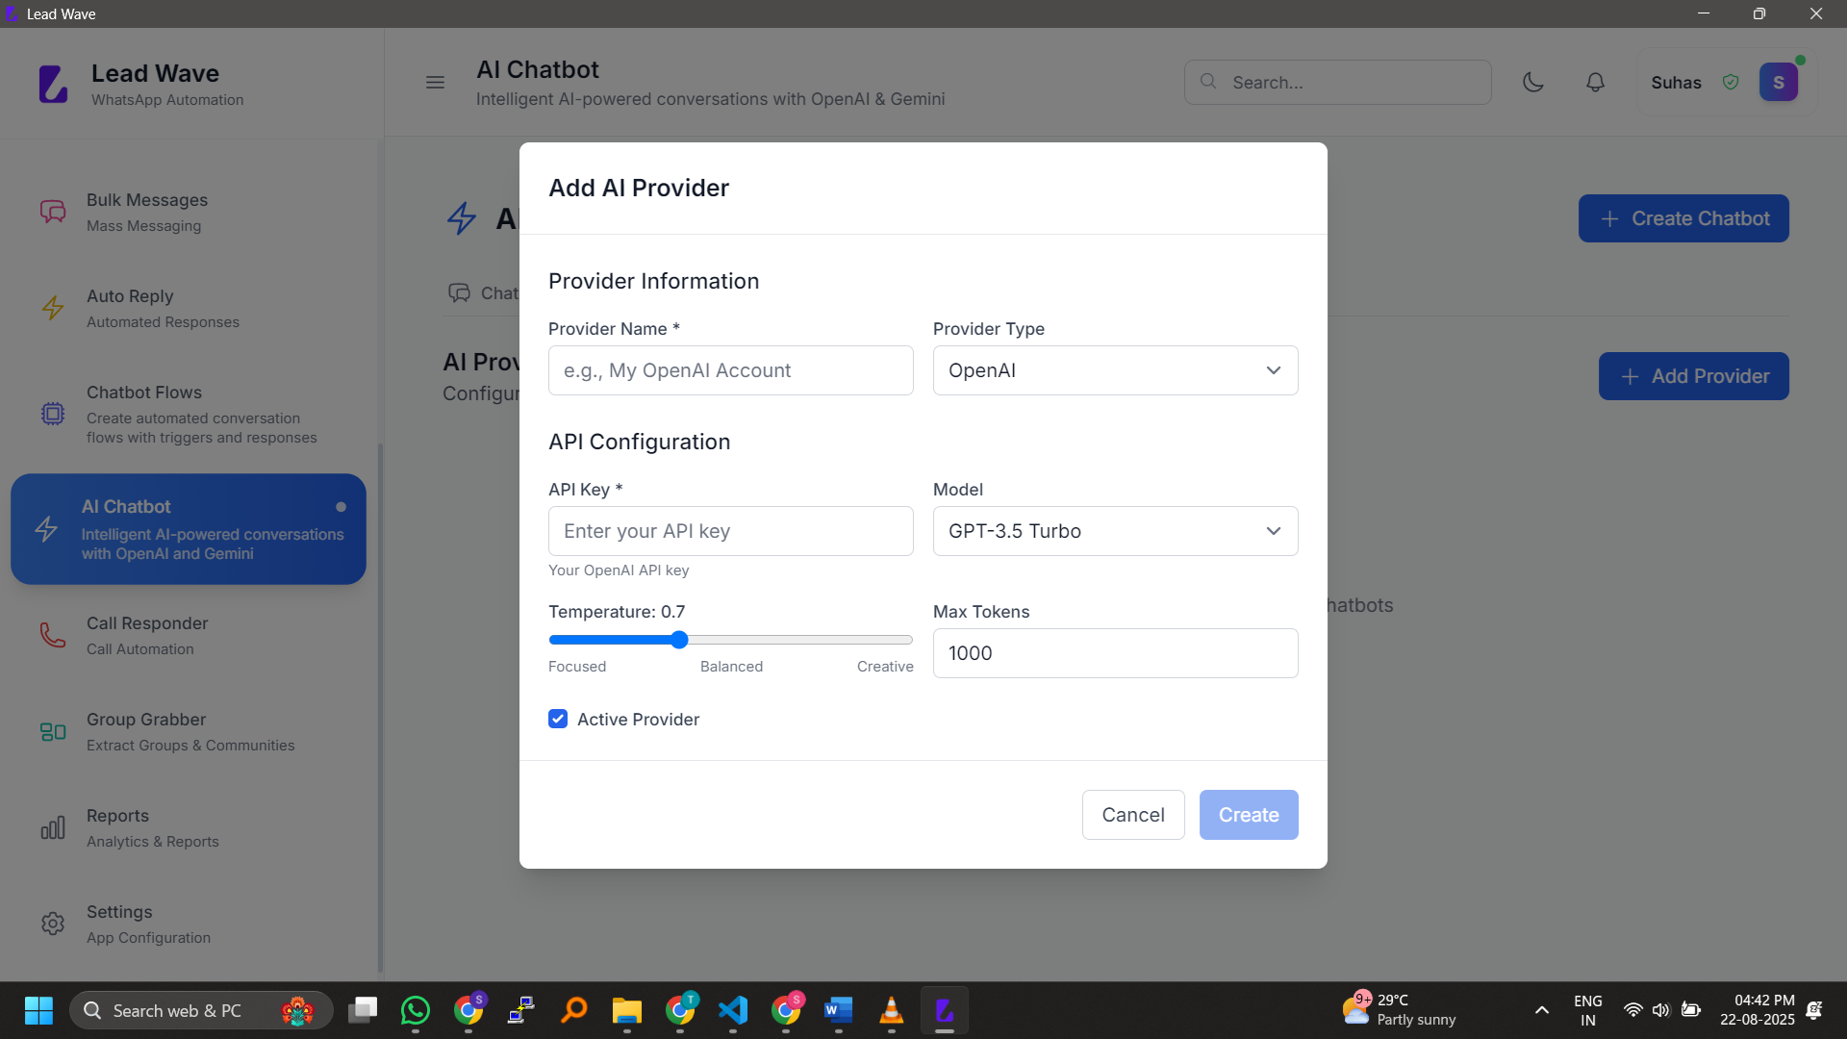The width and height of the screenshot is (1847, 1039).
Task: Open Settings App Configuration item
Action: [x=119, y=924]
